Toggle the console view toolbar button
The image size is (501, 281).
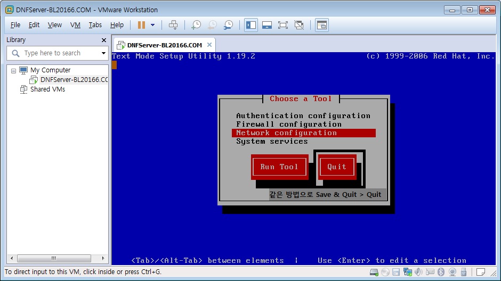(322, 25)
